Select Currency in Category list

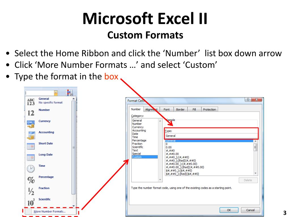click(145, 127)
